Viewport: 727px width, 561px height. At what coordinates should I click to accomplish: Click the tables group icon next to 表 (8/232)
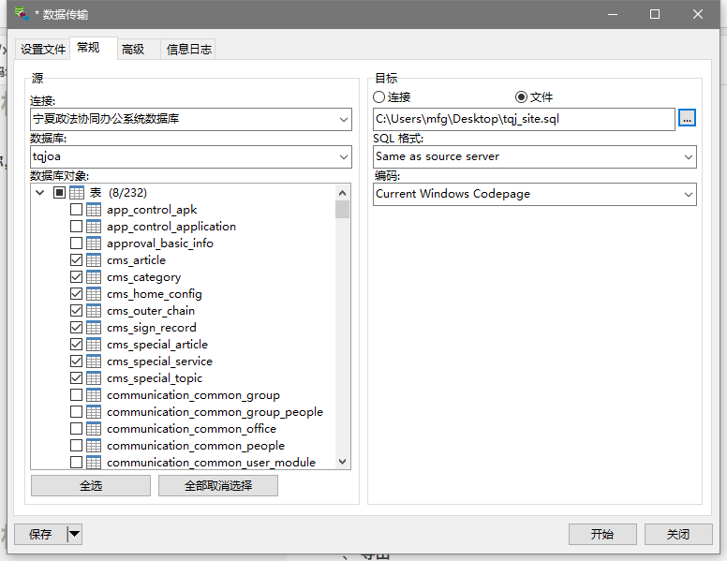click(x=77, y=192)
